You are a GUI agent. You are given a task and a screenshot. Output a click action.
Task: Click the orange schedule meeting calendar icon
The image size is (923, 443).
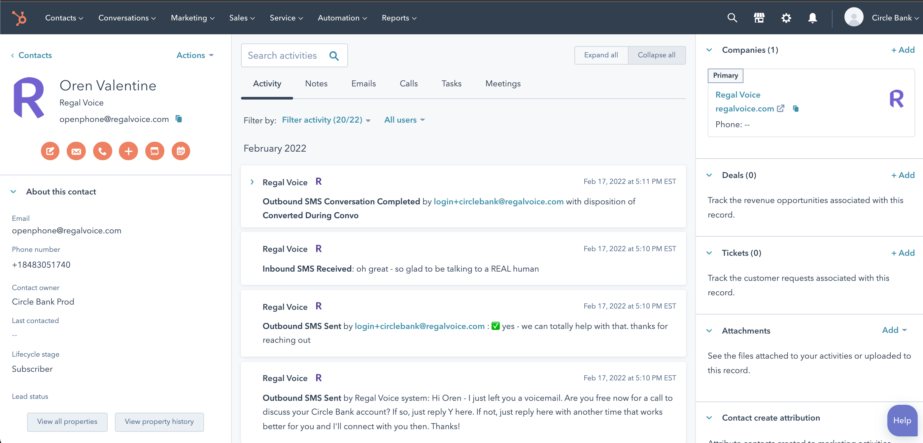(x=181, y=151)
